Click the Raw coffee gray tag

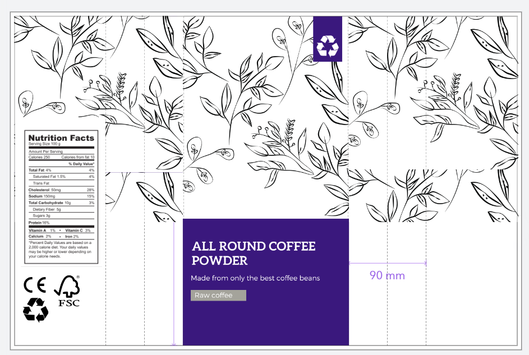(x=218, y=295)
